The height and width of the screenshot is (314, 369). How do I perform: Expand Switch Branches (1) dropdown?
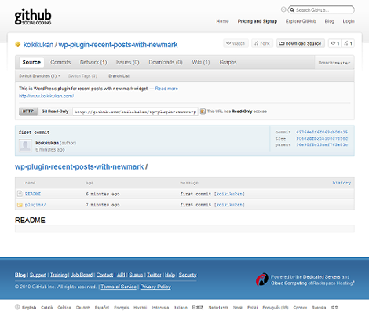39,76
